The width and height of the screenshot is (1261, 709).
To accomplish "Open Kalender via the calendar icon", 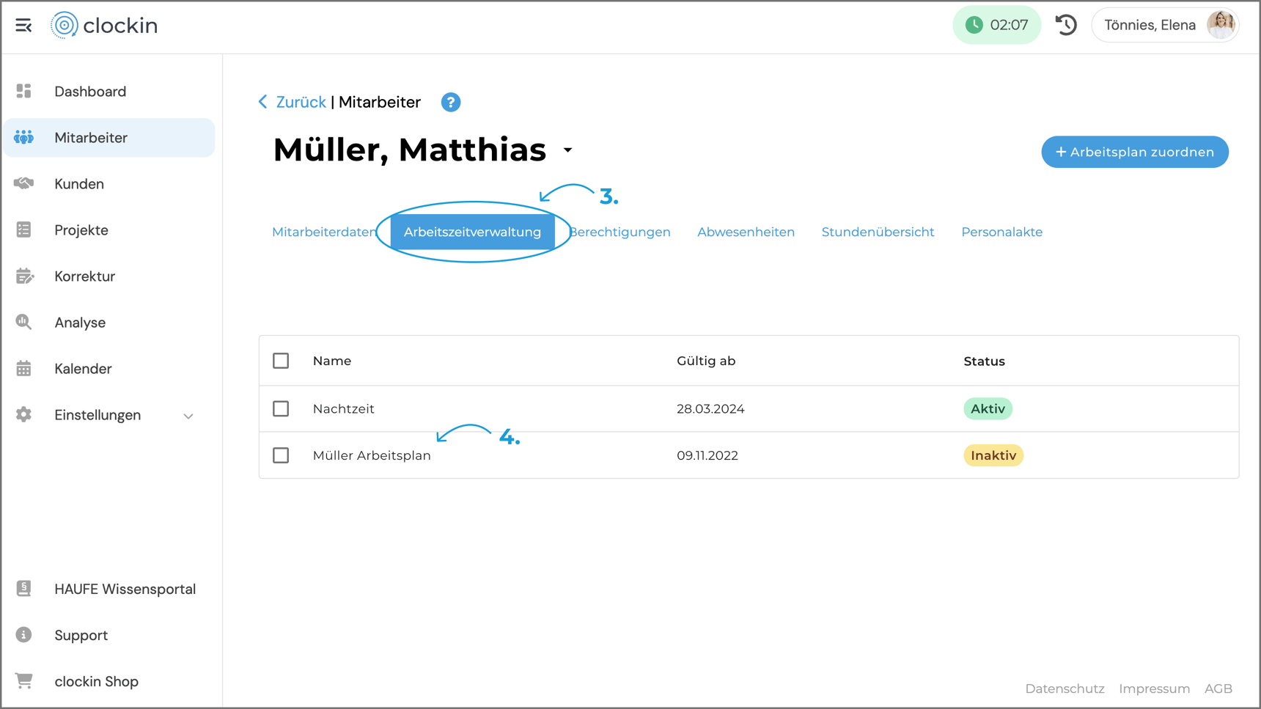I will [24, 369].
